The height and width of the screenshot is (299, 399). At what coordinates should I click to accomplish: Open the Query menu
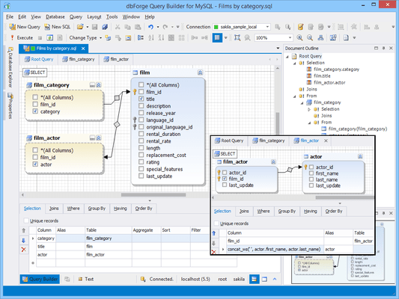(76, 16)
